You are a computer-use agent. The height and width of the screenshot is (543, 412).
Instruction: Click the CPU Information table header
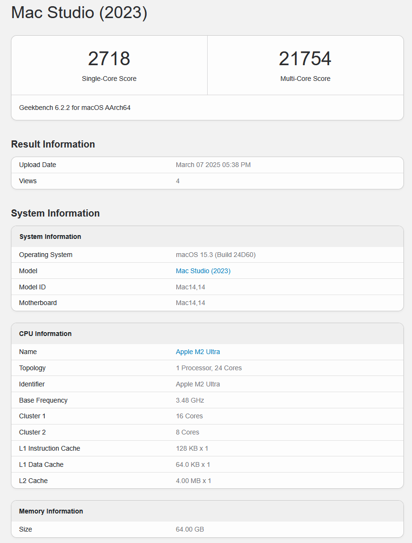[45, 334]
